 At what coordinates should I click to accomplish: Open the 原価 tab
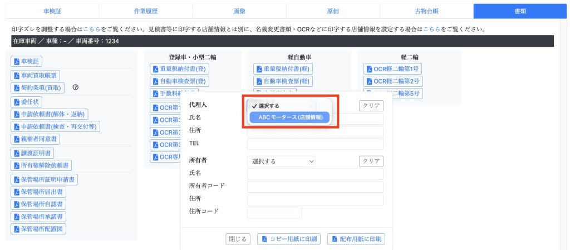[332, 11]
